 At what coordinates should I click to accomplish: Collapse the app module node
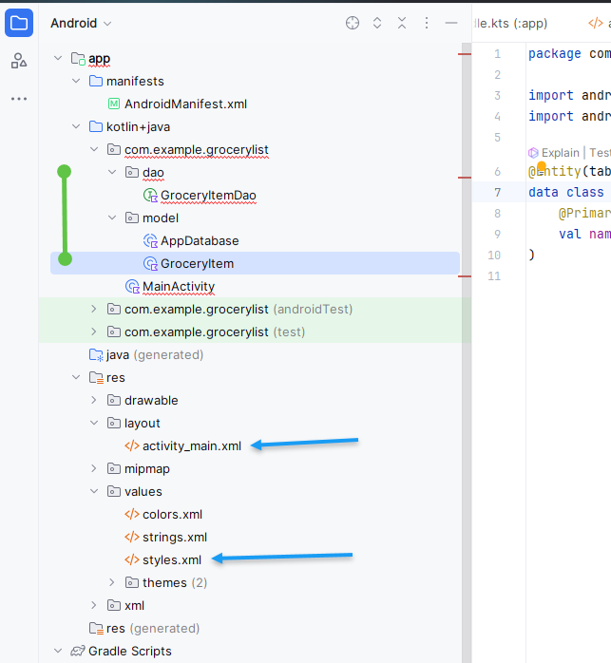tap(59, 59)
